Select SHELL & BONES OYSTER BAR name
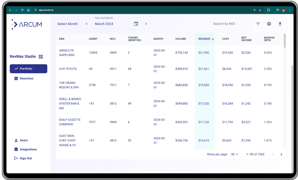The image size is (298, 180). [x=70, y=104]
